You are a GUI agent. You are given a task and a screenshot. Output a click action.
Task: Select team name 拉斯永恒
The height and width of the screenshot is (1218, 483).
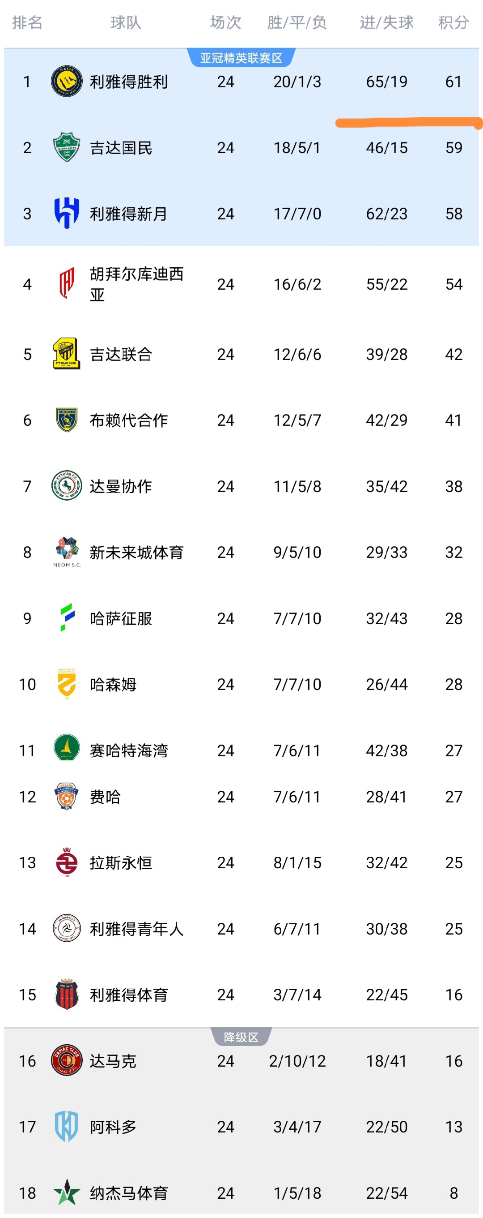(121, 862)
